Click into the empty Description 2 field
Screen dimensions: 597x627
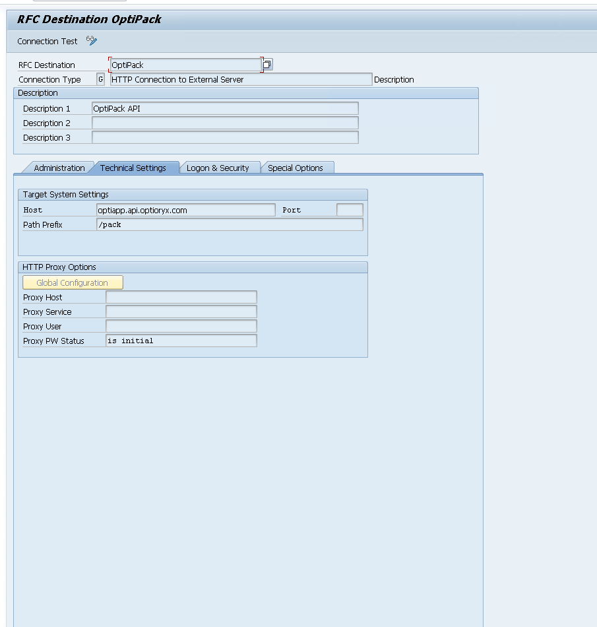coord(225,123)
